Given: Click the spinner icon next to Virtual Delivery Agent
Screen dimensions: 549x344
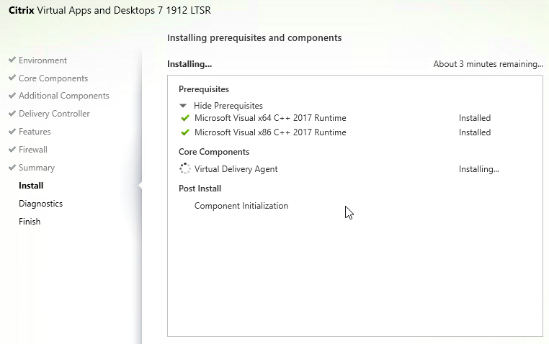Looking at the screenshot, I should 185,169.
